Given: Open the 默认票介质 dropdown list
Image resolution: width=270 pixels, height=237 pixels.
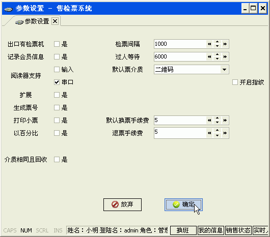Looking at the screenshot, I should point(224,70).
